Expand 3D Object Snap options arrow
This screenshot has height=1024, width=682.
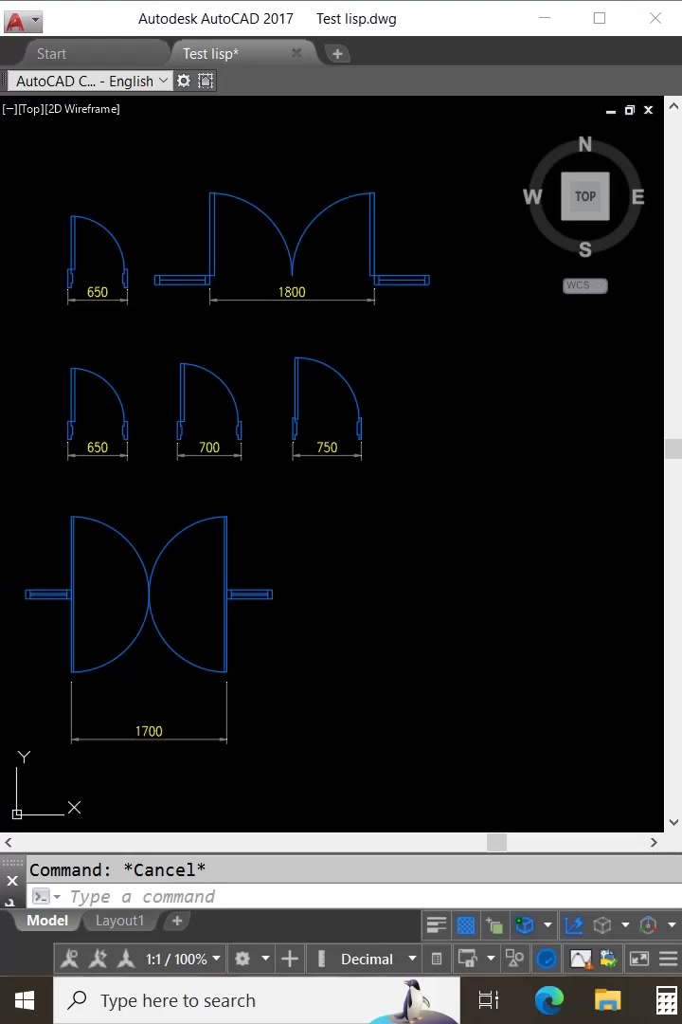click(547, 924)
